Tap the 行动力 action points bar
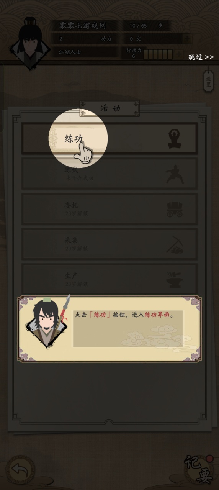 pyautogui.click(x=158, y=54)
